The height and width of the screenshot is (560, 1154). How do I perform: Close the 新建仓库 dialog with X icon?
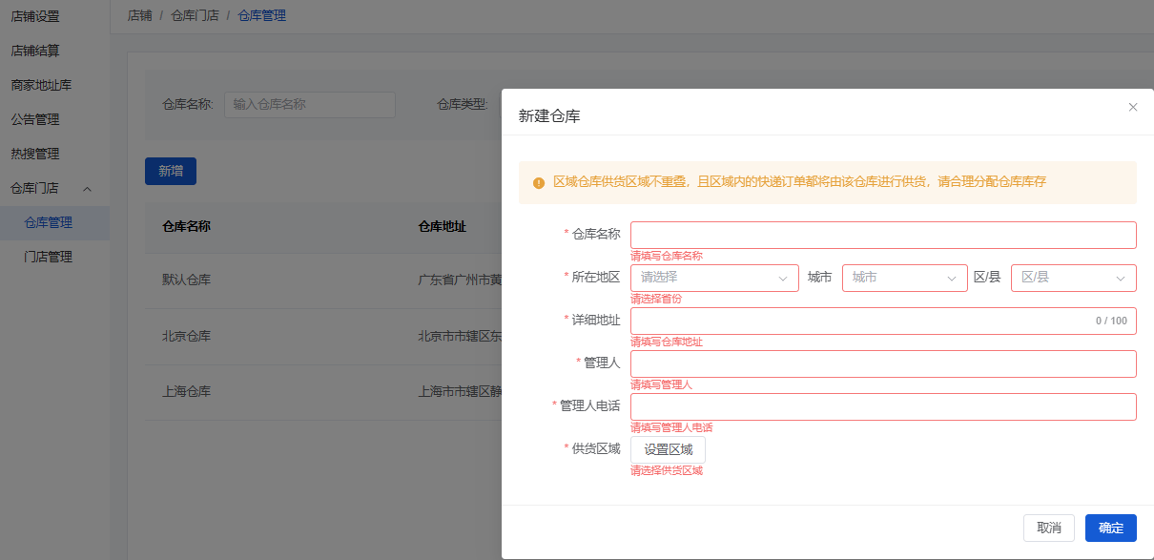pyautogui.click(x=1133, y=107)
